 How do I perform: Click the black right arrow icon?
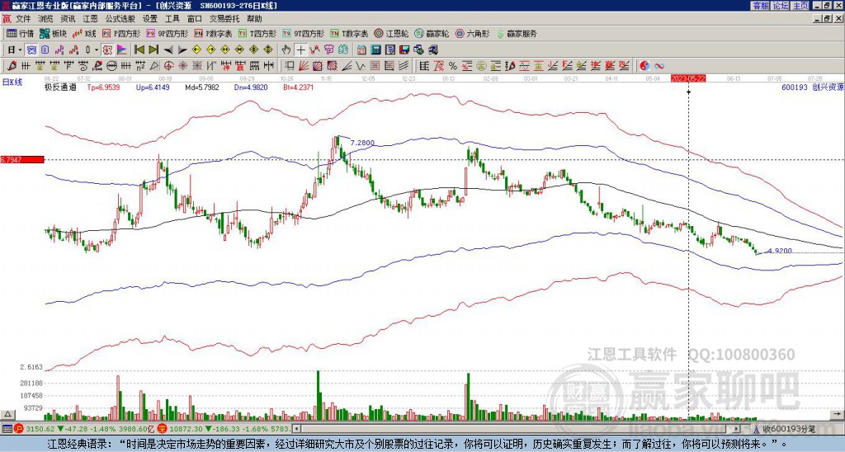tap(182, 49)
